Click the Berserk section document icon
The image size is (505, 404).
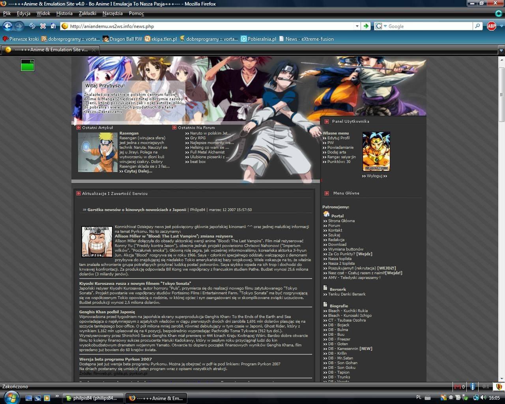(x=325, y=288)
